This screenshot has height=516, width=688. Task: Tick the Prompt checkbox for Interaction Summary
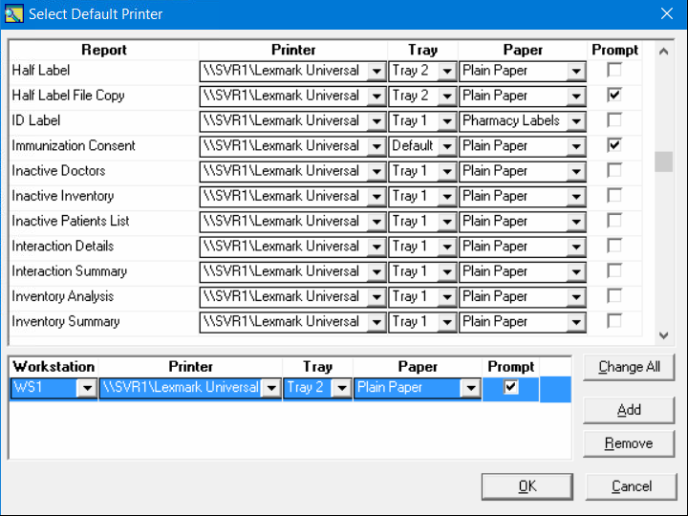[x=614, y=270]
